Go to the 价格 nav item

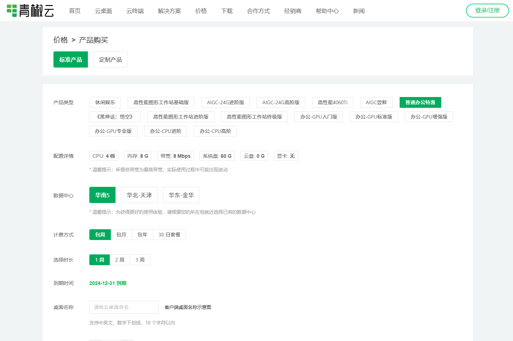click(201, 11)
